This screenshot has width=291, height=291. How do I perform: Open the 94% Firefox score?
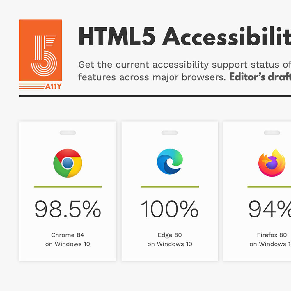pos(269,209)
